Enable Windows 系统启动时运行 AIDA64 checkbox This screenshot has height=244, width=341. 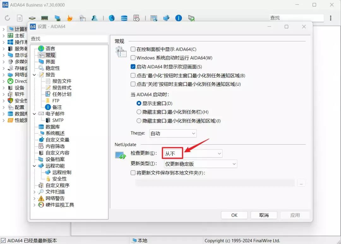[133, 58]
